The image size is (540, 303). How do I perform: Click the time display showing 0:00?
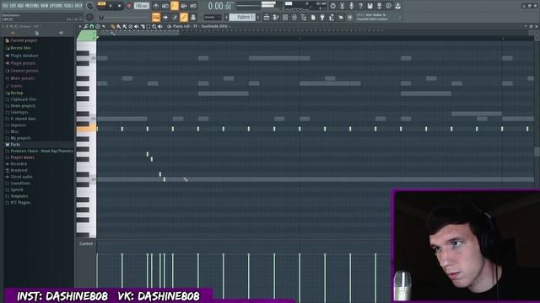[220, 6]
